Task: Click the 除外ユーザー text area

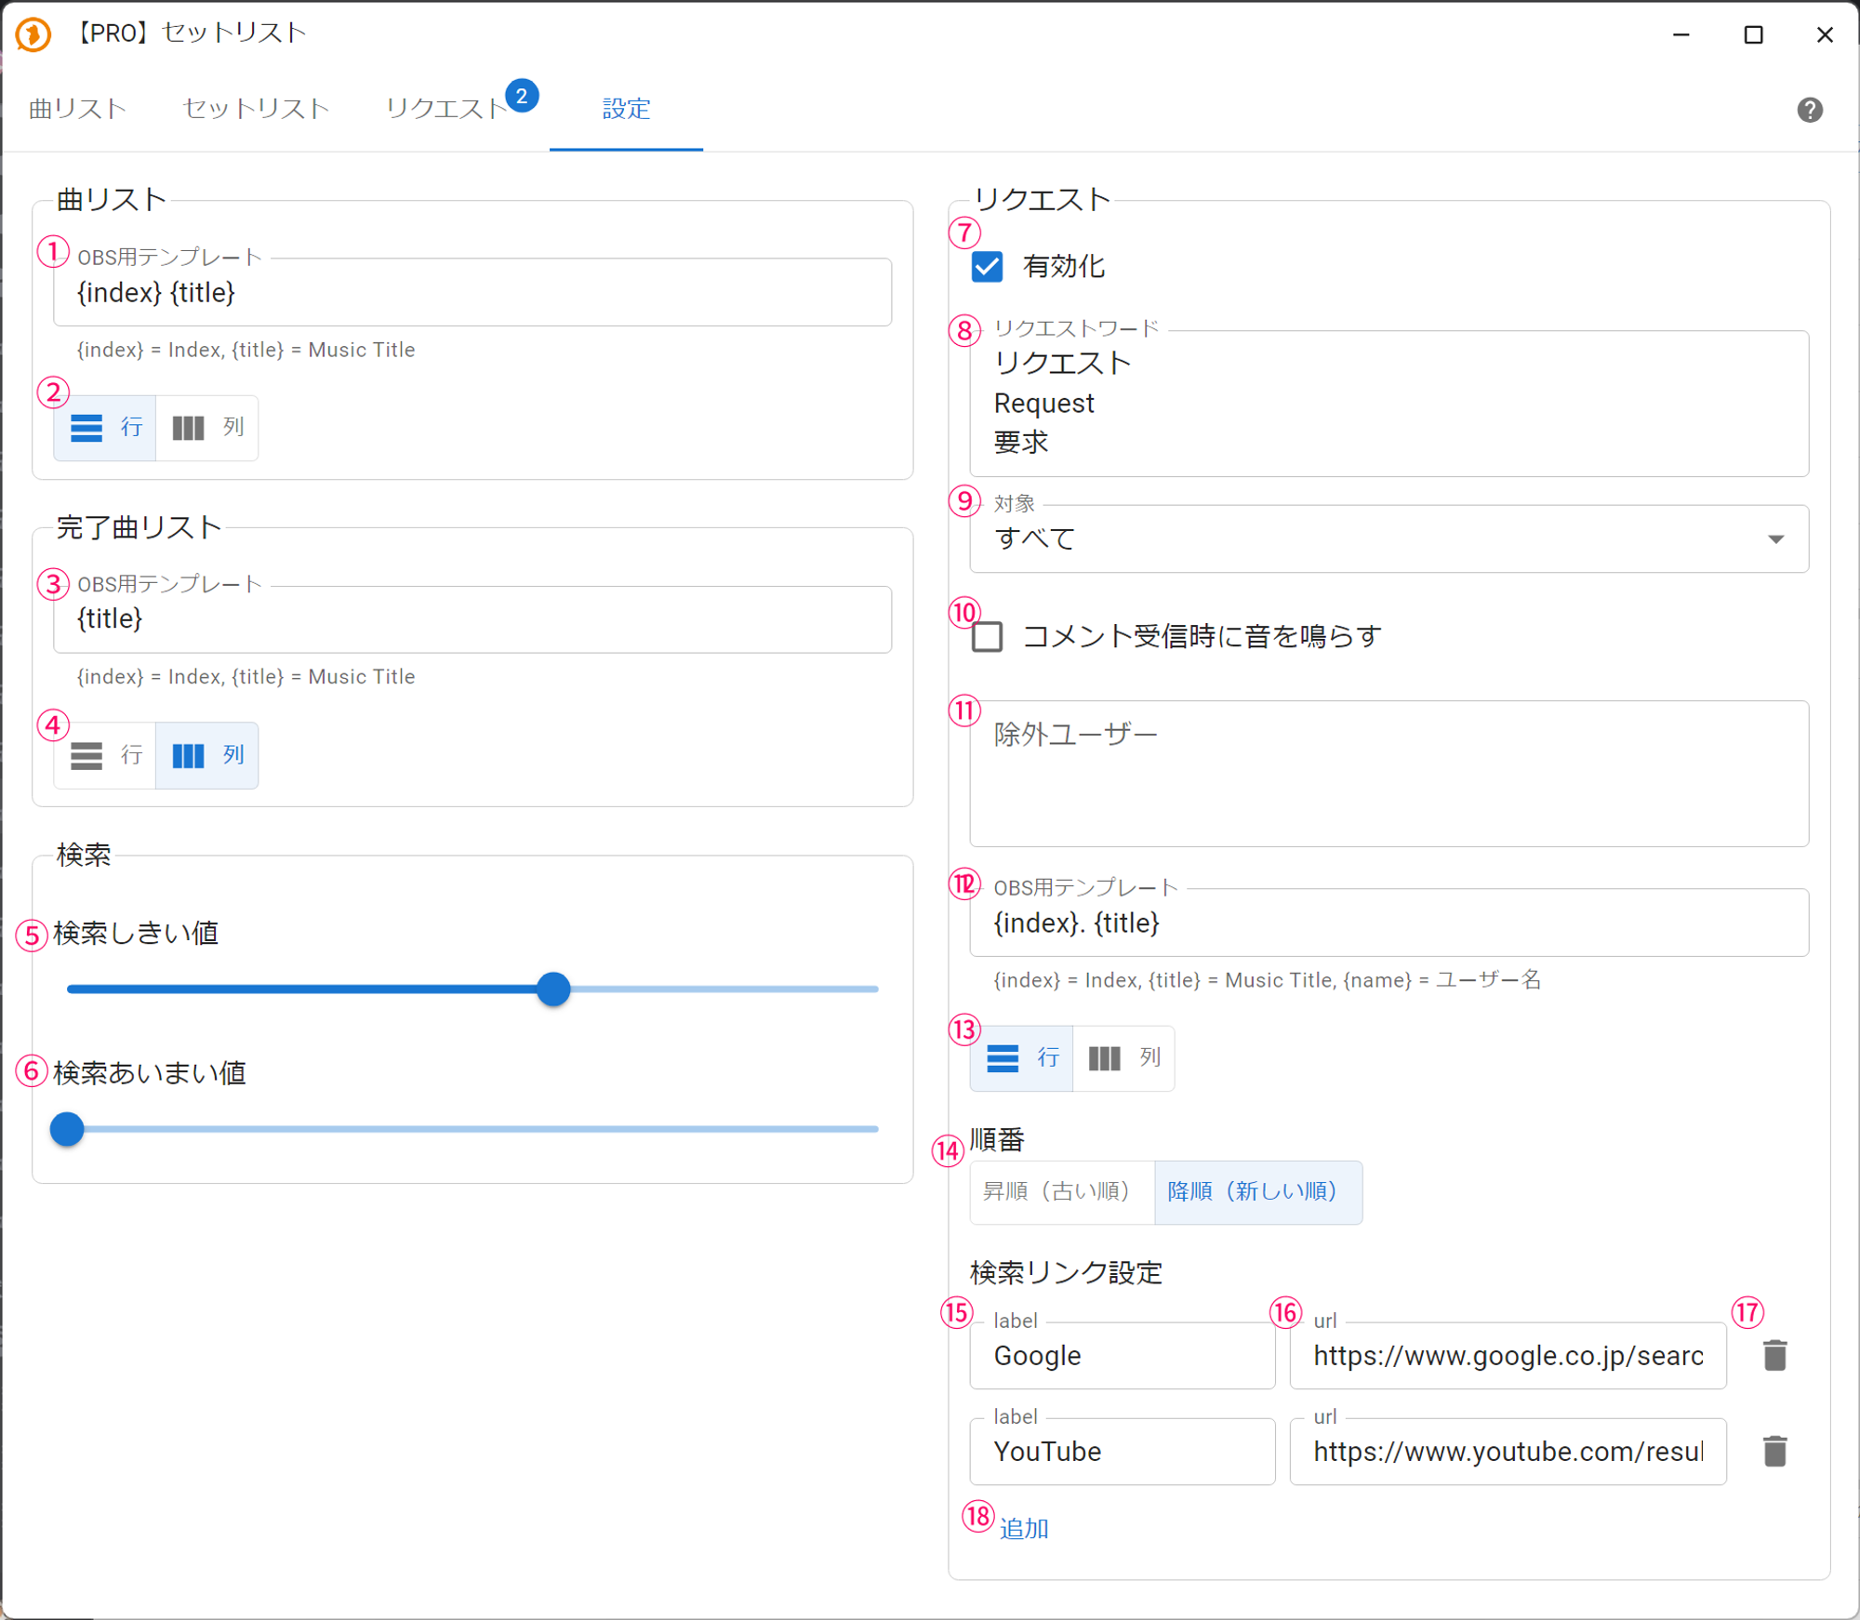Action: pyautogui.click(x=1388, y=774)
